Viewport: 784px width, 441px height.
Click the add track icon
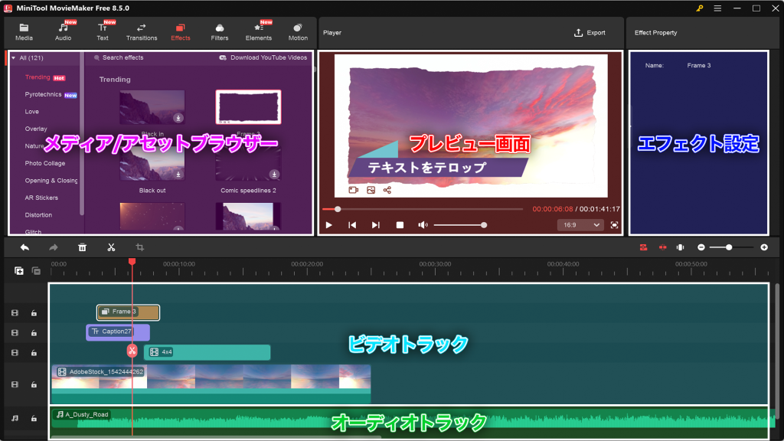tap(19, 270)
